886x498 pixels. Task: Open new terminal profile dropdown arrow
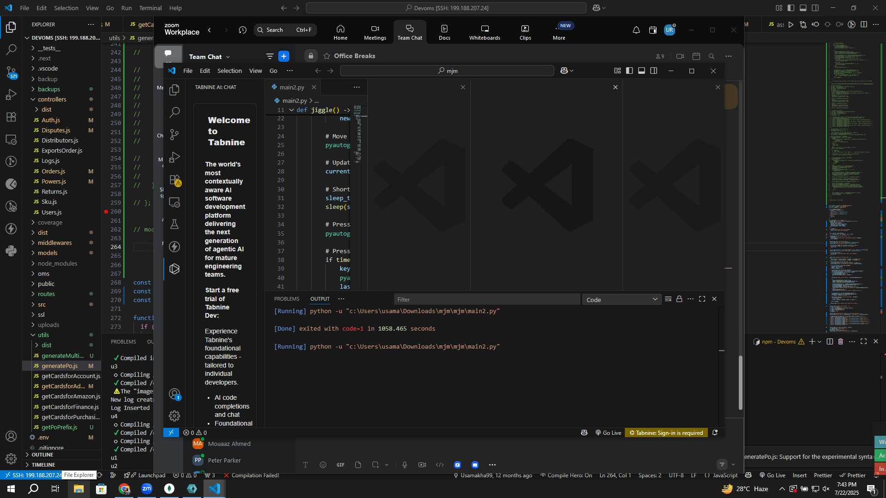click(820, 342)
